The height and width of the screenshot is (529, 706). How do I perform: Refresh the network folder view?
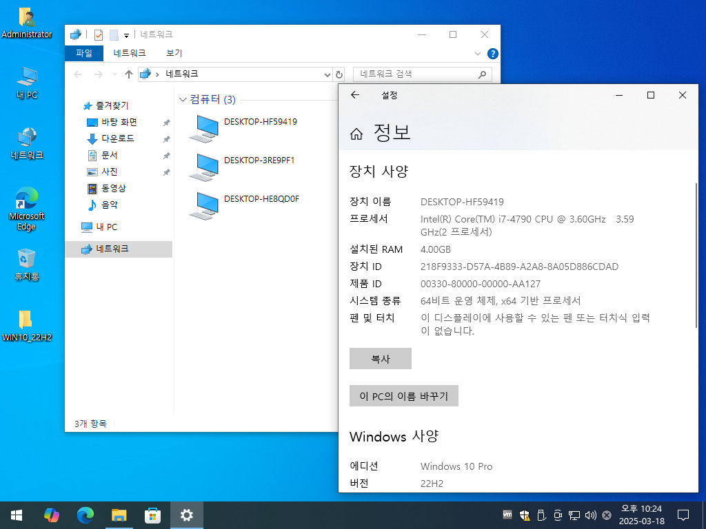click(339, 74)
